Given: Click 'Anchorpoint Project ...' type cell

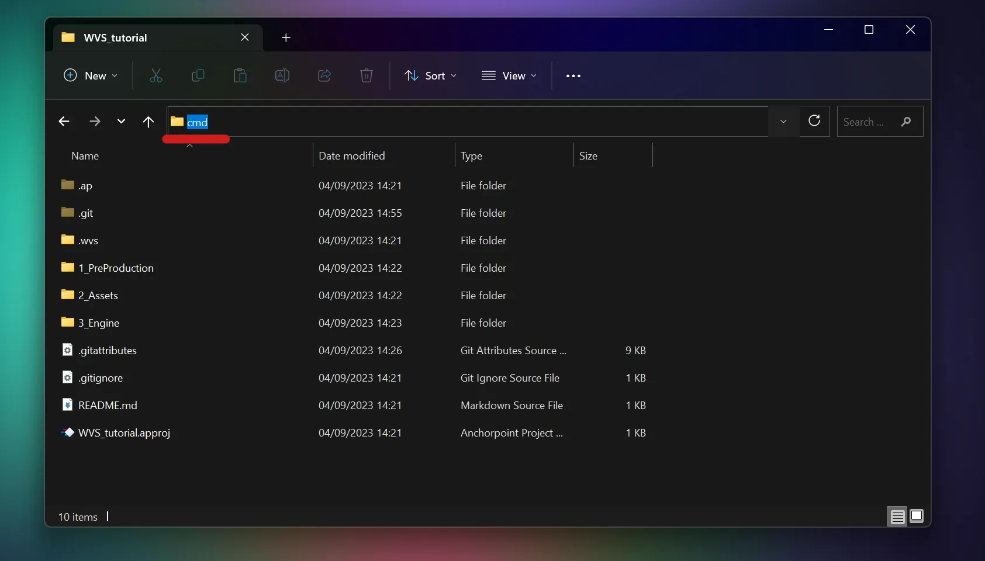Looking at the screenshot, I should (511, 433).
